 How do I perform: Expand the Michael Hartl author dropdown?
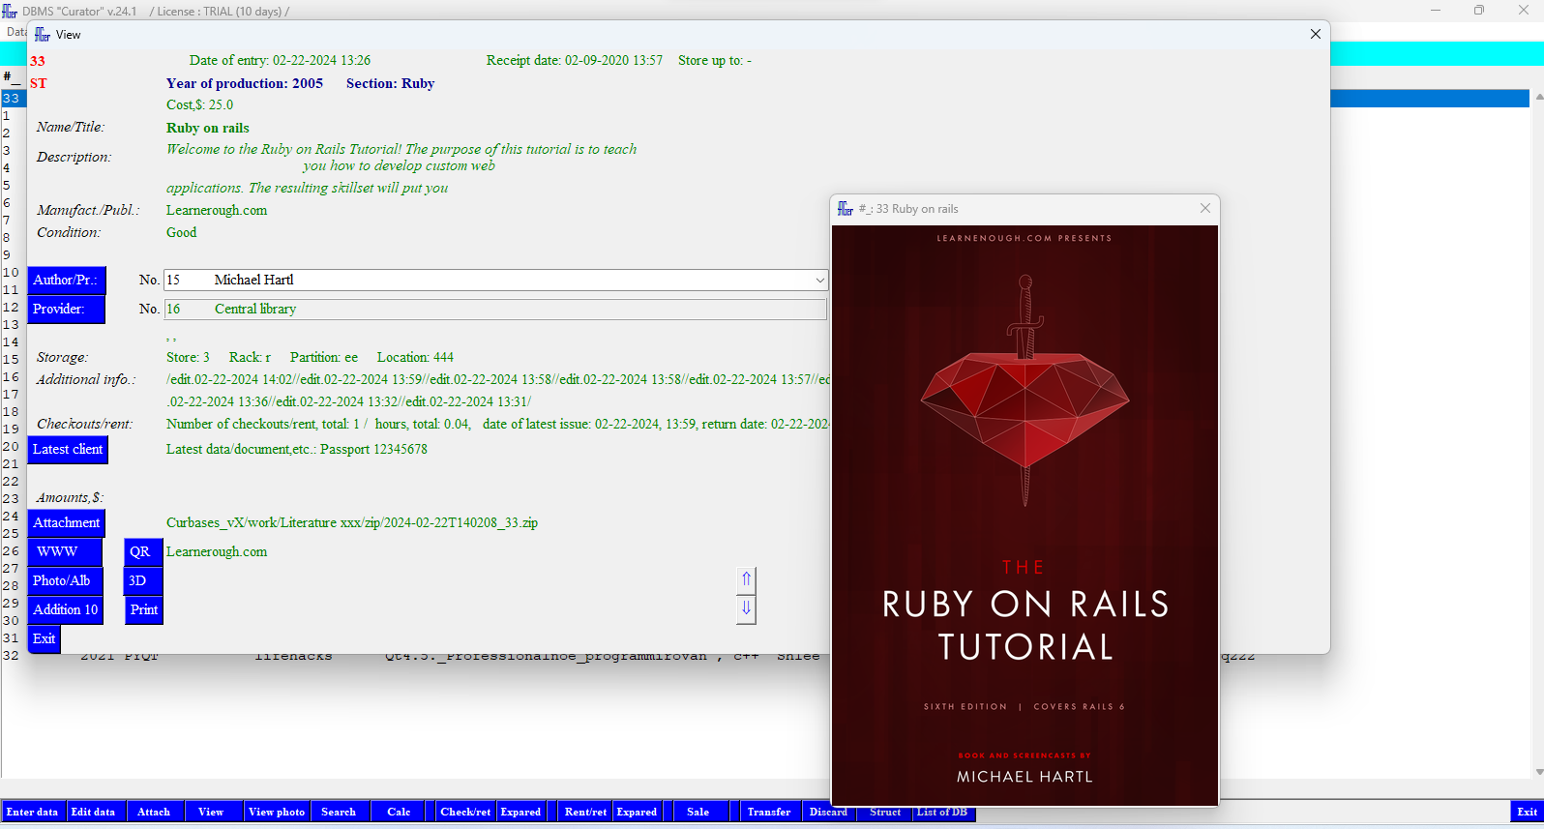click(x=819, y=281)
